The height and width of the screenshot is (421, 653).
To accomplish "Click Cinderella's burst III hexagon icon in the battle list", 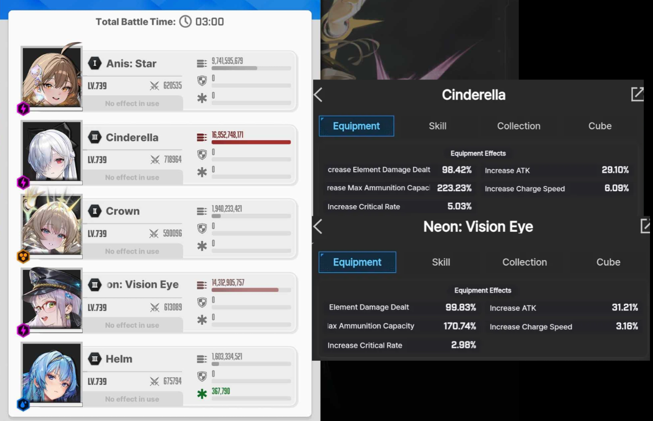I will 95,137.
